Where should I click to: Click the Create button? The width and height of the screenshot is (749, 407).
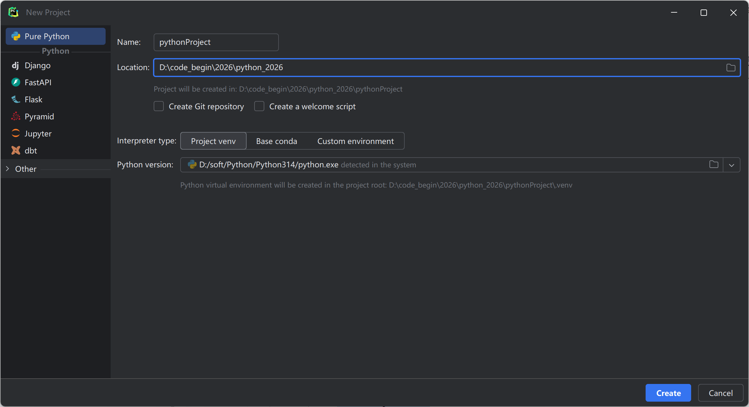668,393
